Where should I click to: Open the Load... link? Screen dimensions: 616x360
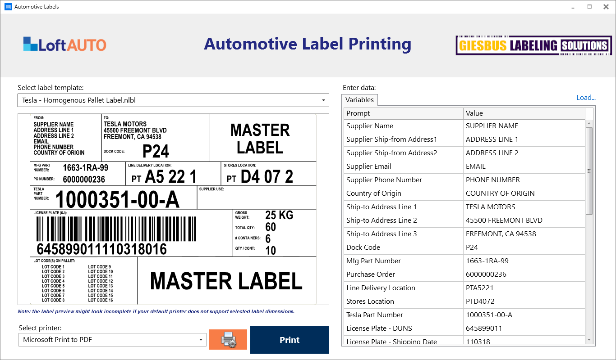point(586,98)
